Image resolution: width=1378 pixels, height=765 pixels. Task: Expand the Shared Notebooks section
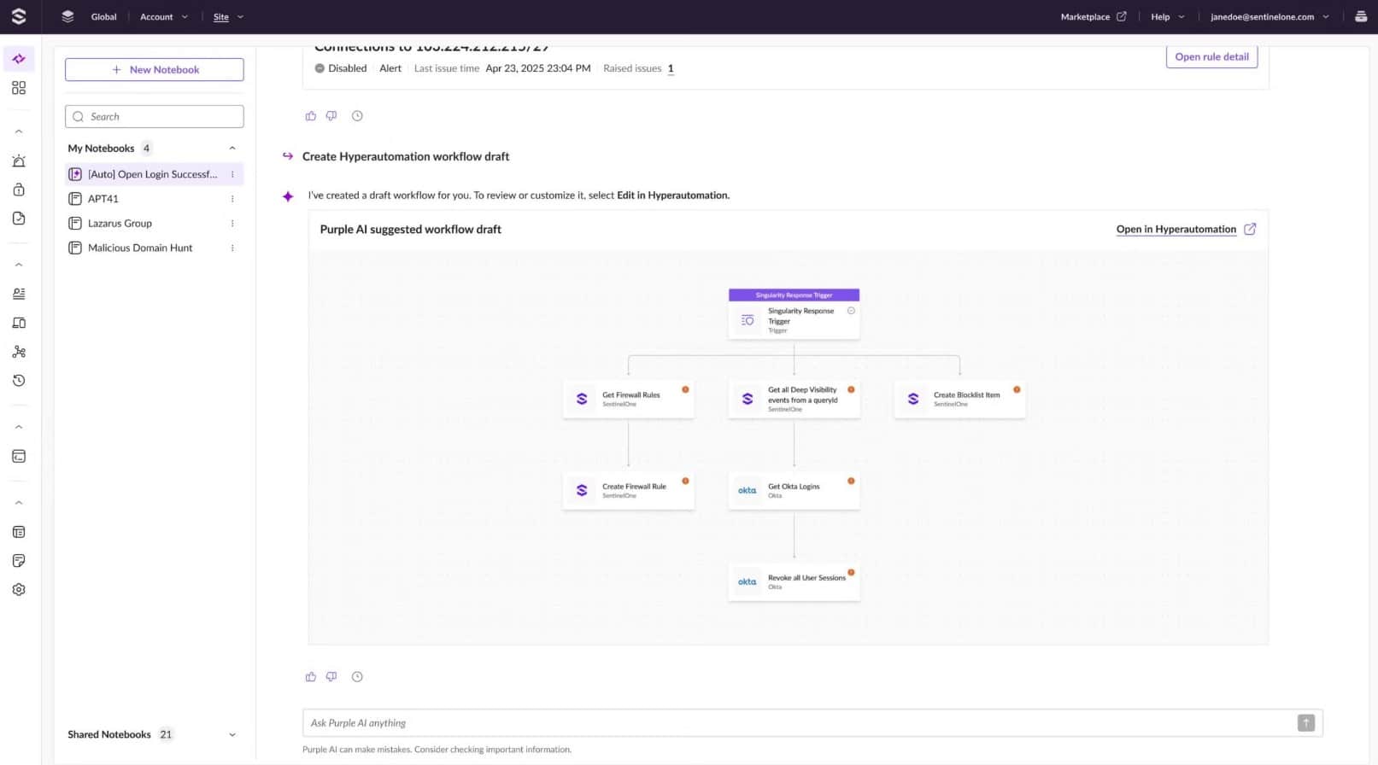tap(232, 735)
